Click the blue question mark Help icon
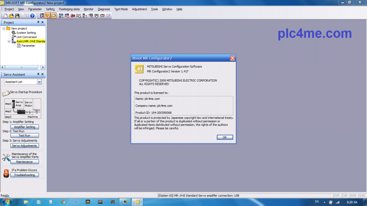 point(32,16)
